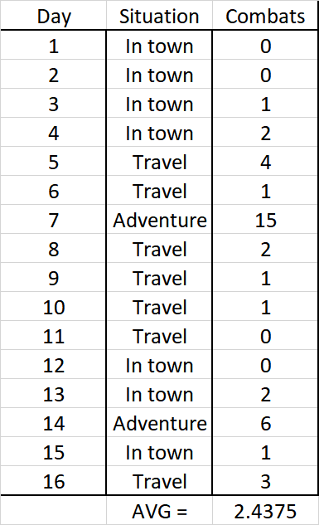The width and height of the screenshot is (319, 525).
Task: Select In town cell for day 12
Action: (159, 365)
